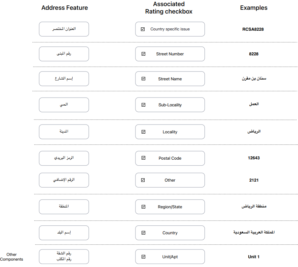298x267 pixels.
Task: Toggle the Country checkbox
Action: point(144,233)
